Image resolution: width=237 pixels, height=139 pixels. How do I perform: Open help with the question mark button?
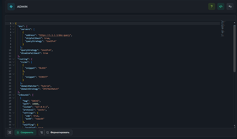point(212,7)
